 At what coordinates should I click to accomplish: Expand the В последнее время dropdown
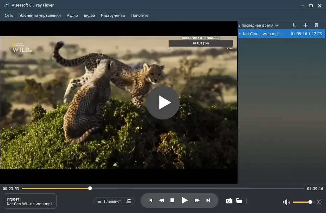tap(258, 25)
